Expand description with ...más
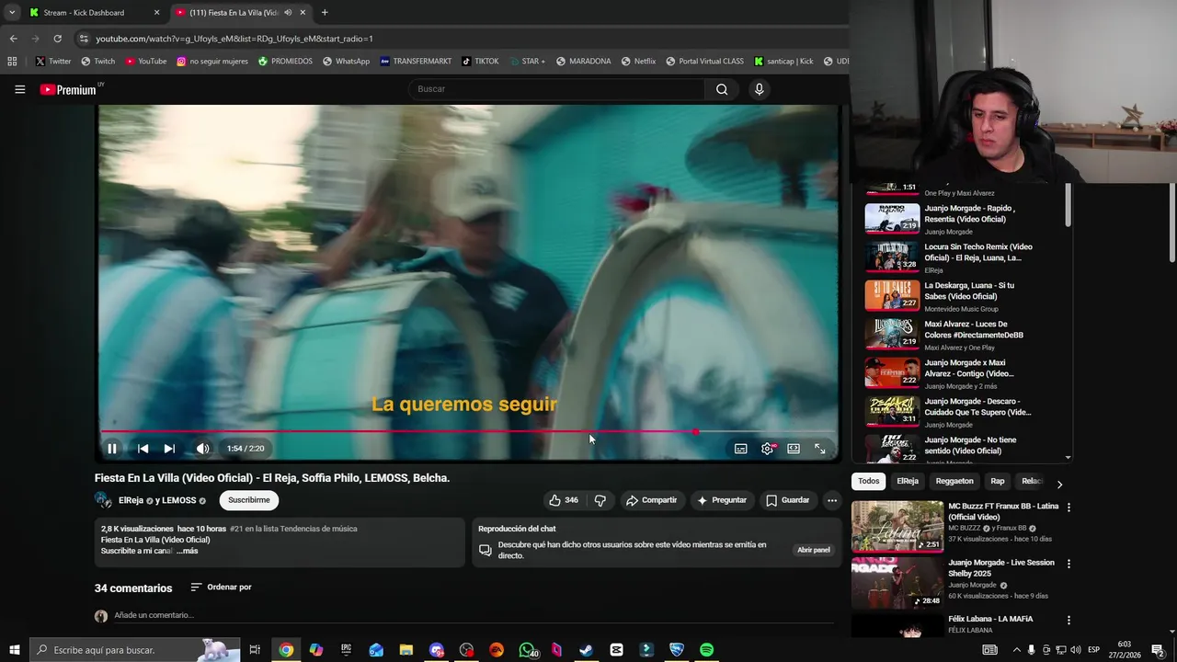The image size is (1177, 662). [x=187, y=551]
